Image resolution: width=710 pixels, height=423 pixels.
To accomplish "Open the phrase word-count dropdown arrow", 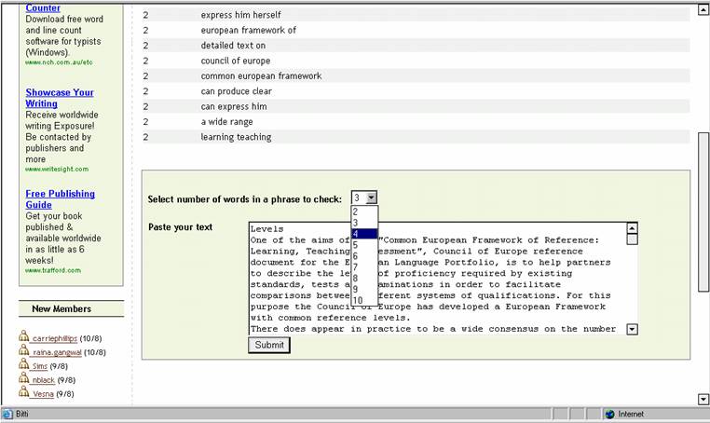I will coord(371,198).
